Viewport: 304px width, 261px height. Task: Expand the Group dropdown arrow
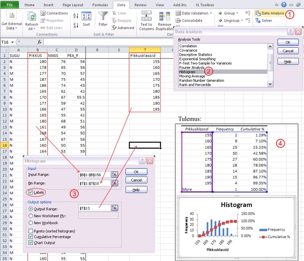[x=237, y=13]
